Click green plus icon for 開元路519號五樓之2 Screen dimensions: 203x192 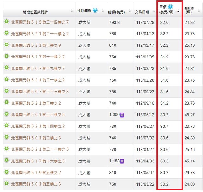point(6,172)
